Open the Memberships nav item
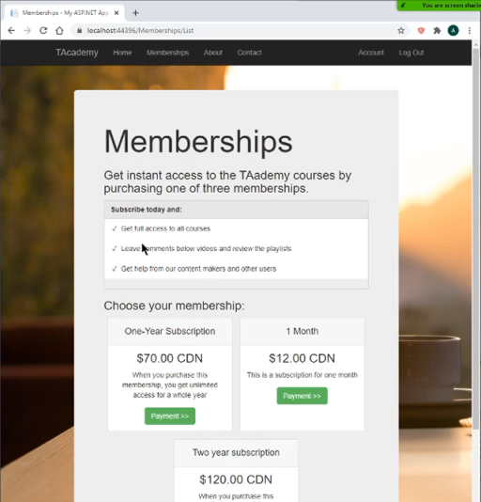This screenshot has height=502, width=481. click(168, 53)
